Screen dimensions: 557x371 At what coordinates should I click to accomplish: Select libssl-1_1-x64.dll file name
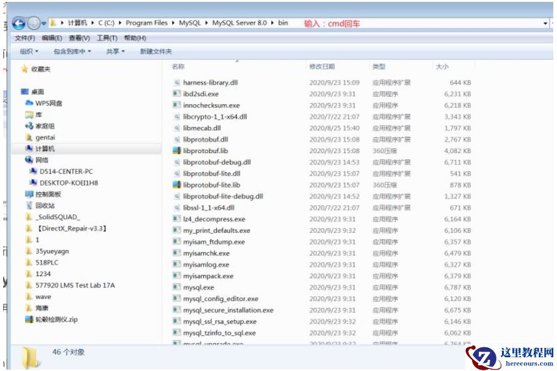click(x=209, y=208)
